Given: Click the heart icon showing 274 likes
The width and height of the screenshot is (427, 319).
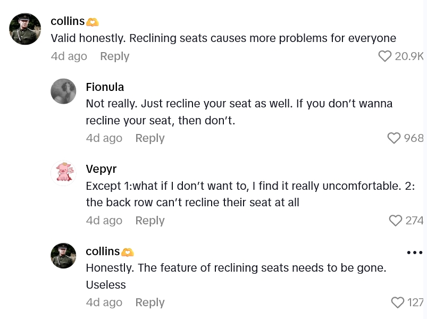Looking at the screenshot, I should click(x=395, y=221).
